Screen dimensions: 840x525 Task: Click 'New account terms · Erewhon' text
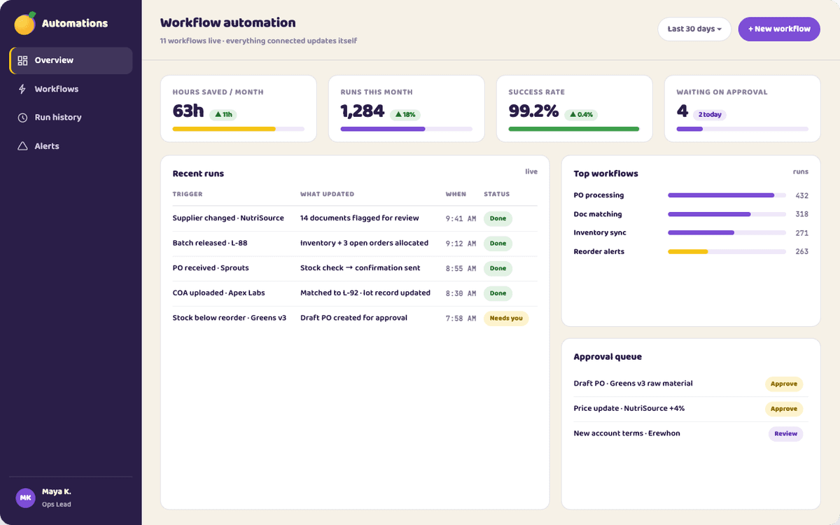626,433
